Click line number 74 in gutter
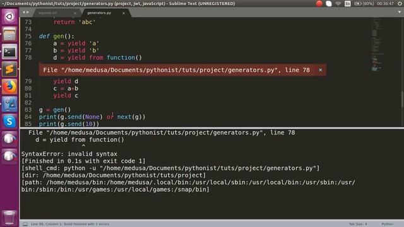 point(28,29)
